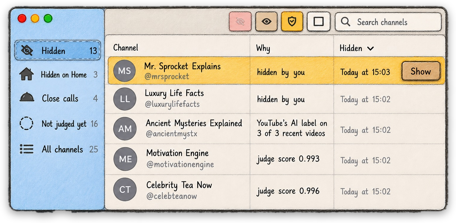Click the MS channel avatar
The width and height of the screenshot is (456, 223).
click(x=124, y=71)
